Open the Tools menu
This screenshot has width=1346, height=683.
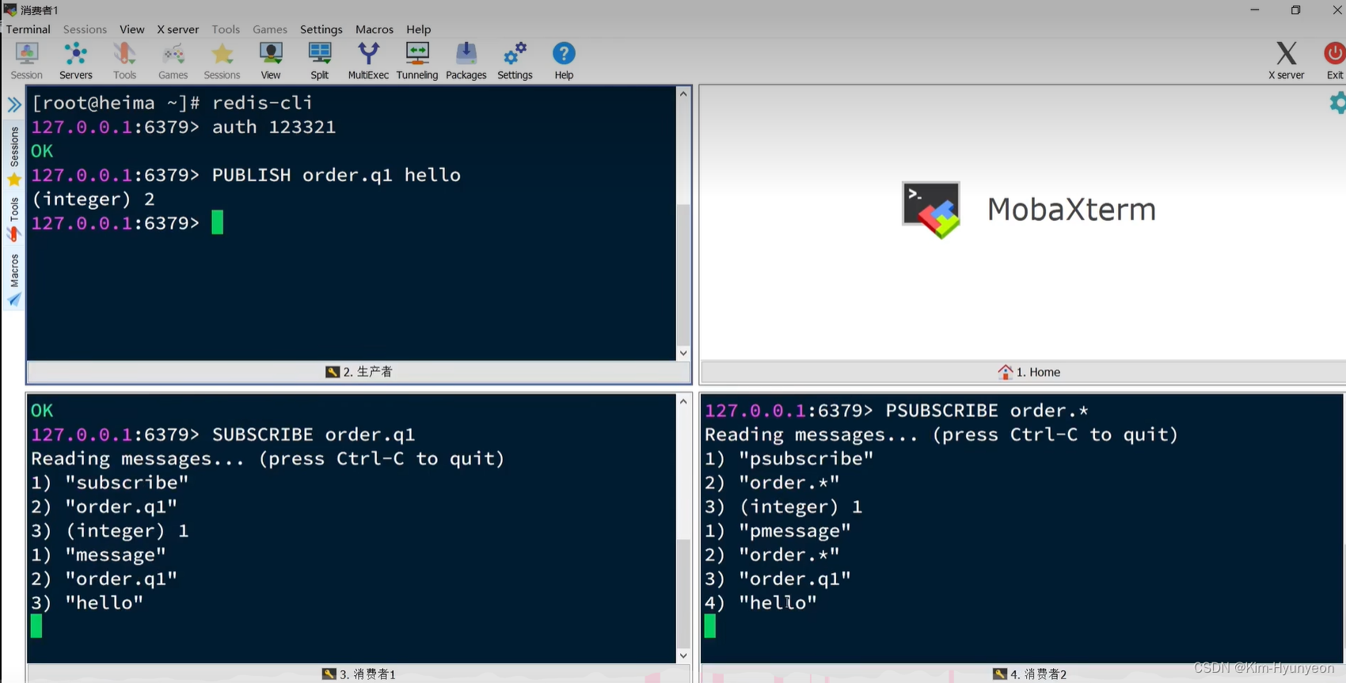click(x=226, y=29)
